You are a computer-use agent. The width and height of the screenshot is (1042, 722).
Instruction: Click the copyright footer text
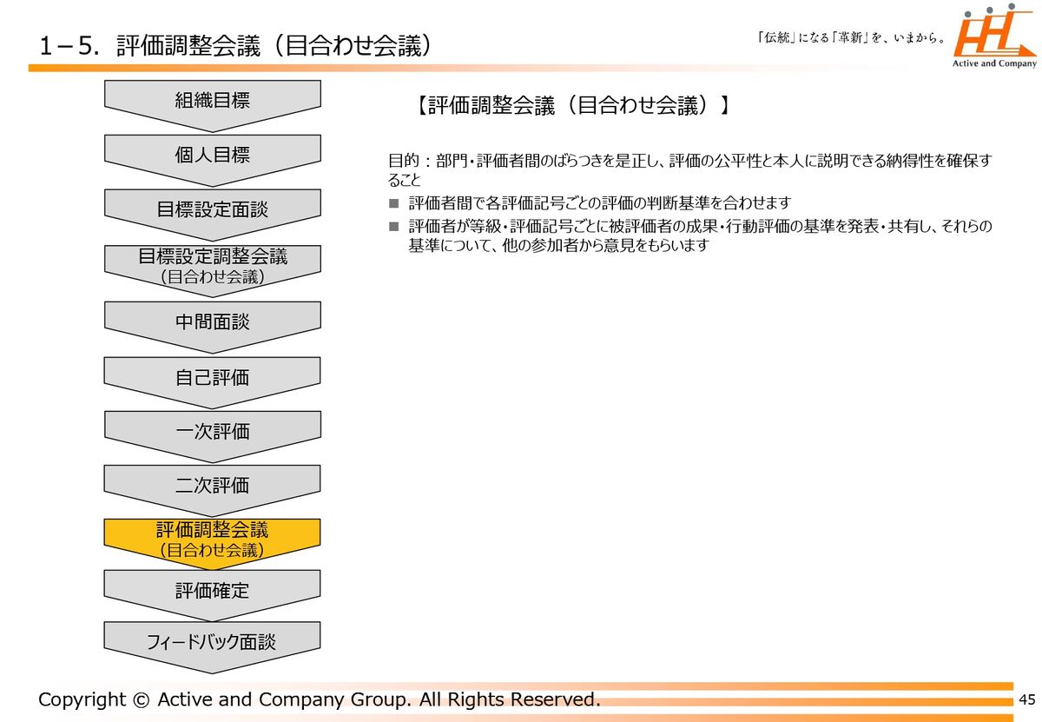(319, 699)
